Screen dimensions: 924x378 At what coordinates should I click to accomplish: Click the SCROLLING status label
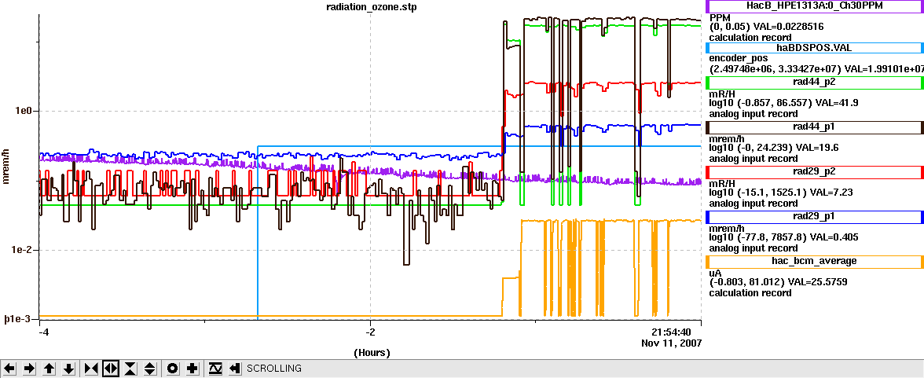click(x=274, y=369)
